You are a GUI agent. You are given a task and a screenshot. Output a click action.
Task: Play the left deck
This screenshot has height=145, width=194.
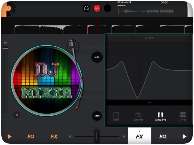[x=9, y=137]
